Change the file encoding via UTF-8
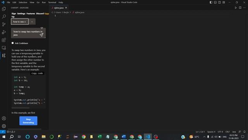The image size is (248, 140). point(220,132)
